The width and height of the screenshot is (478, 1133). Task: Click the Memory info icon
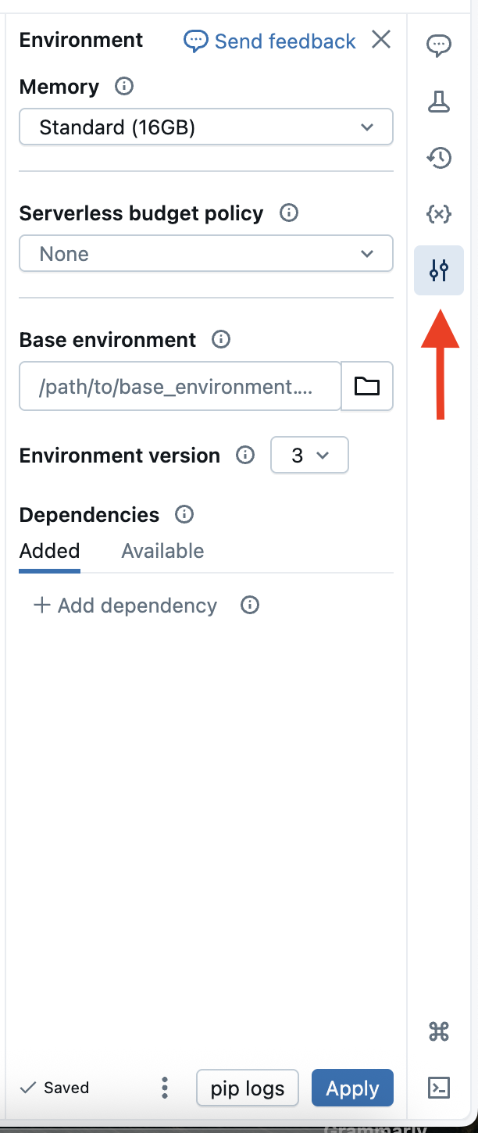click(123, 86)
